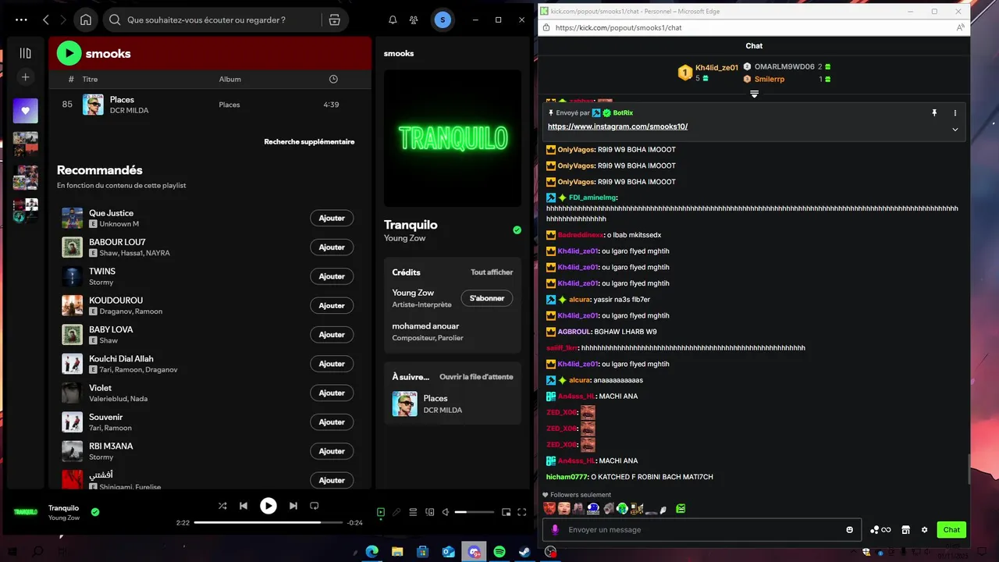Play the smooks playlist with green button
This screenshot has height=562, width=999.
69,53
